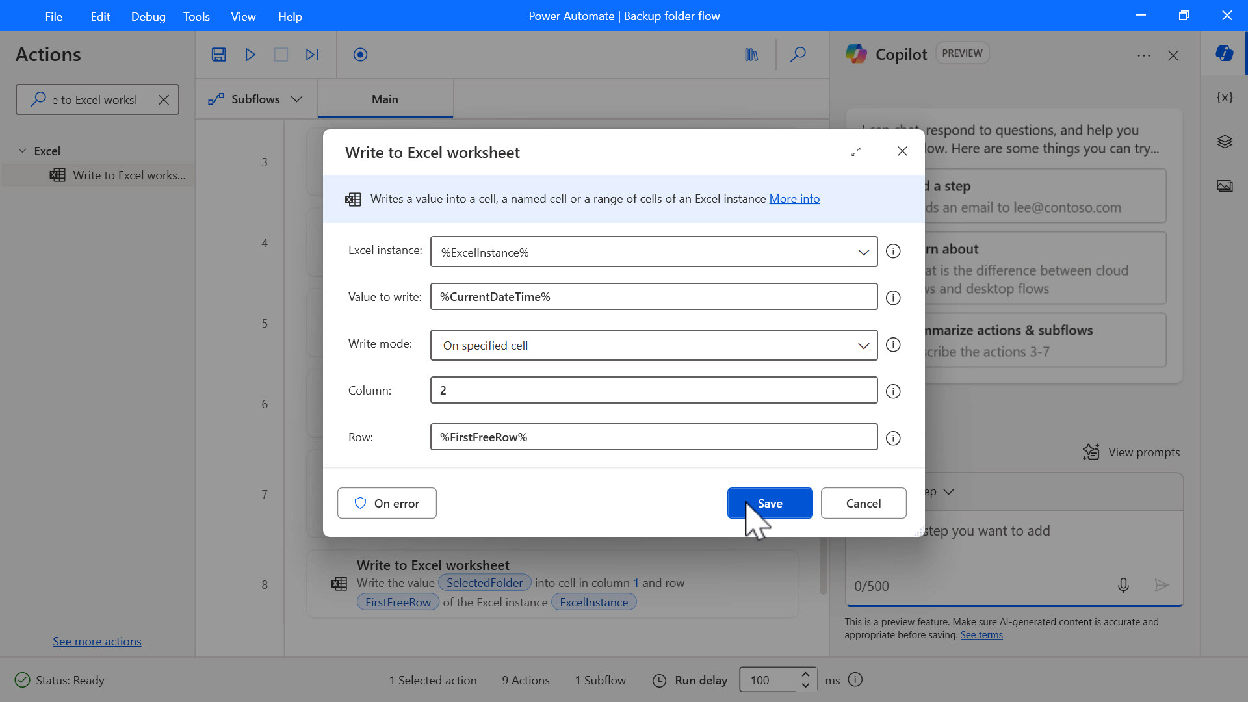Open the UI elements pane
This screenshot has height=702, width=1248.
[x=1225, y=142]
